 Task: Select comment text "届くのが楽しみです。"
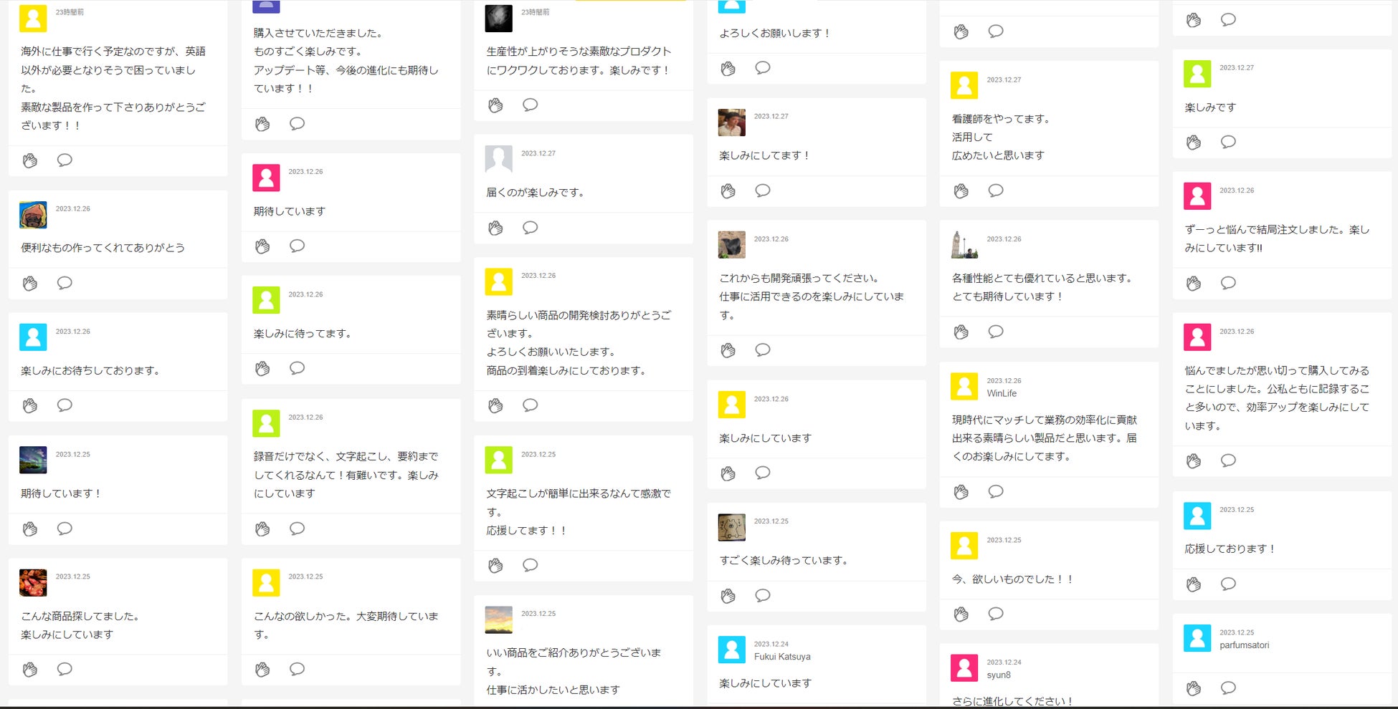(x=535, y=193)
